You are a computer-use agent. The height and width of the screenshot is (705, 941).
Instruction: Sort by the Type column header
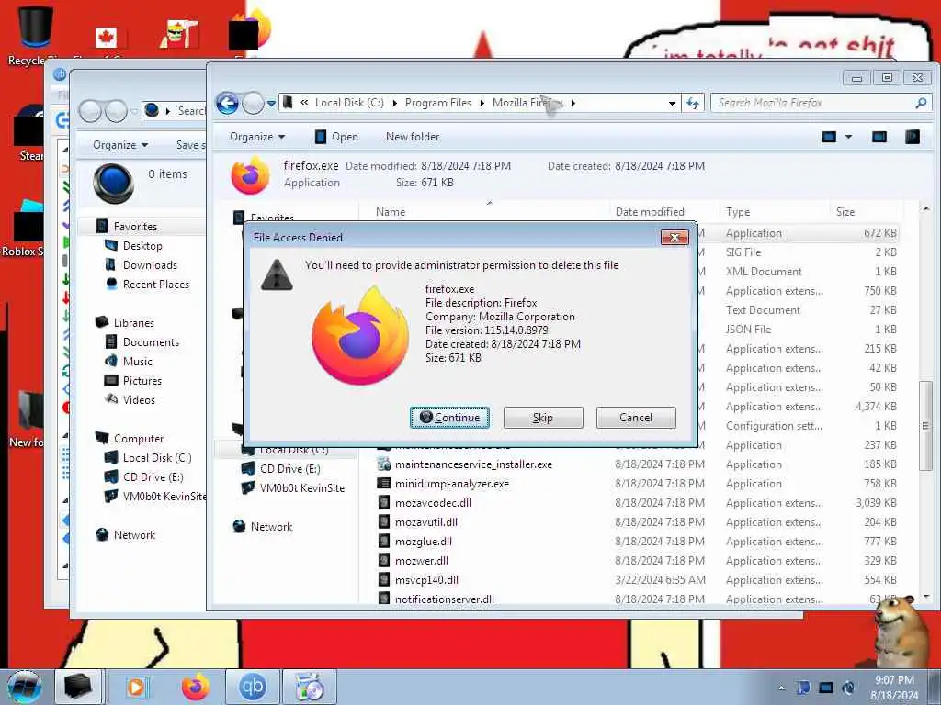pyautogui.click(x=738, y=212)
